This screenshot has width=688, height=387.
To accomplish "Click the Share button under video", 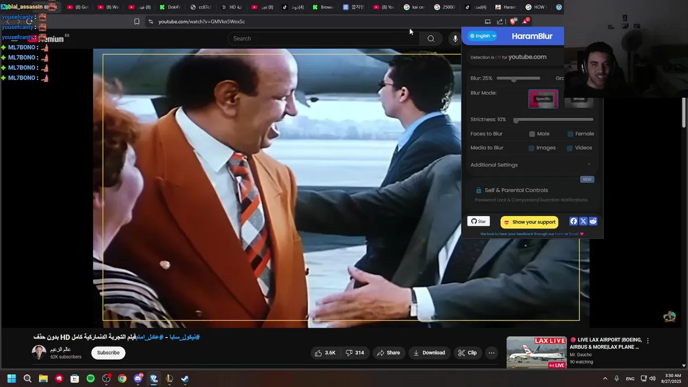I will pos(389,353).
